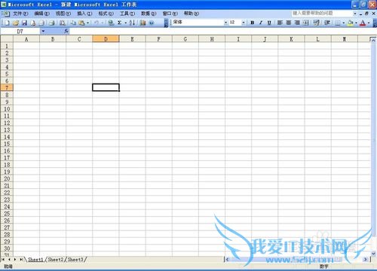The image size is (377, 271).
Task: Open the 视图 (View) menu
Action: (63, 14)
